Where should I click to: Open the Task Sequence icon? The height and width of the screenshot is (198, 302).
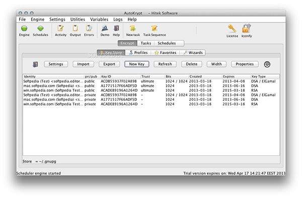(x=155, y=29)
